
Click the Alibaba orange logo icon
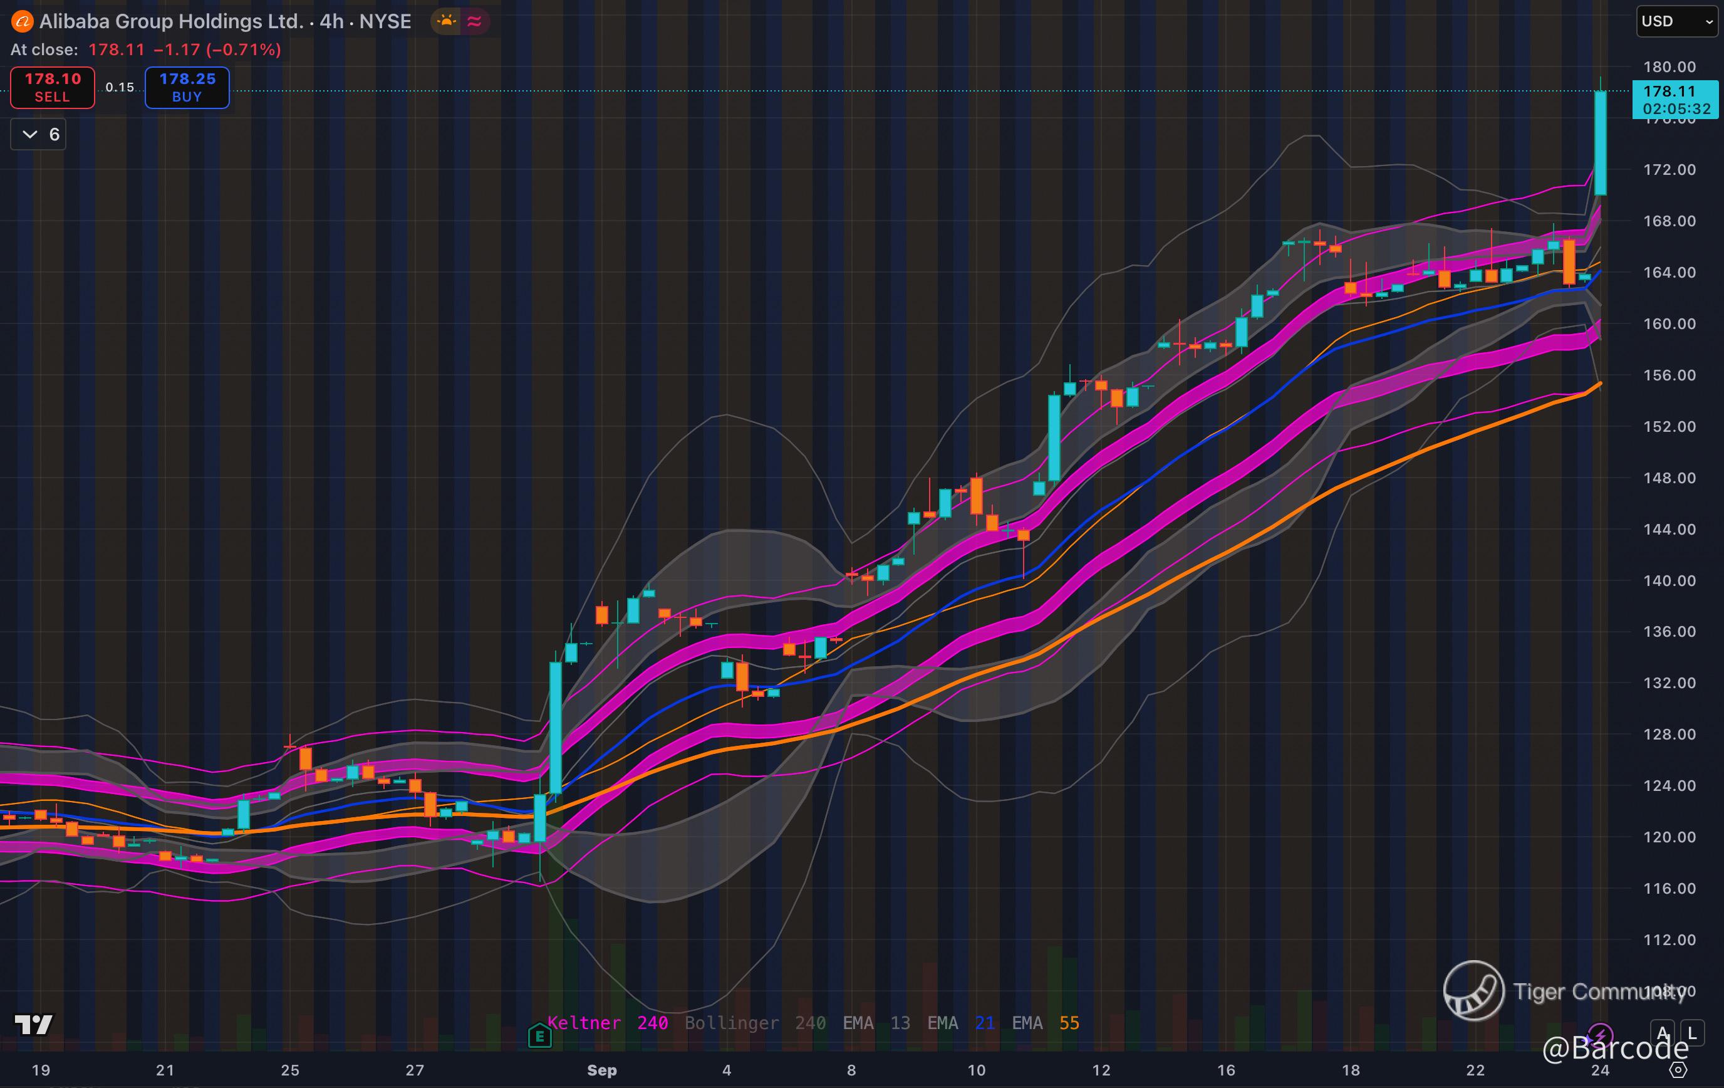[22, 21]
